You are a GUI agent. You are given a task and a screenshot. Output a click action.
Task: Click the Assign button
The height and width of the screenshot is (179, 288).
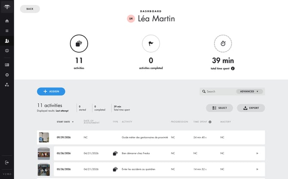coord(51,91)
